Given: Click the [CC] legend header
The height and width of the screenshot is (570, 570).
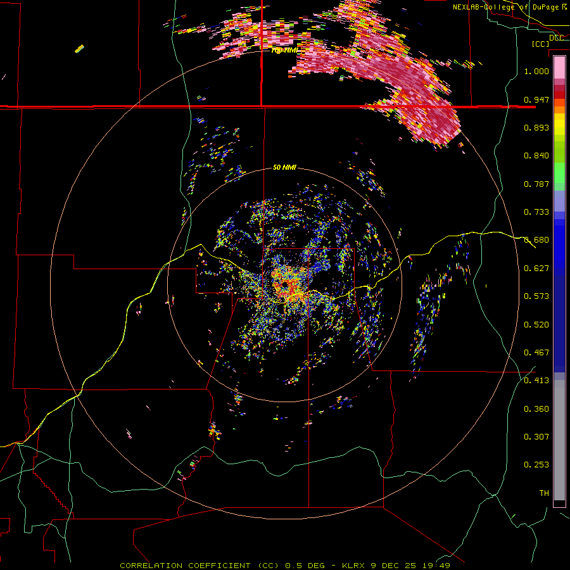Looking at the screenshot, I should 541,44.
